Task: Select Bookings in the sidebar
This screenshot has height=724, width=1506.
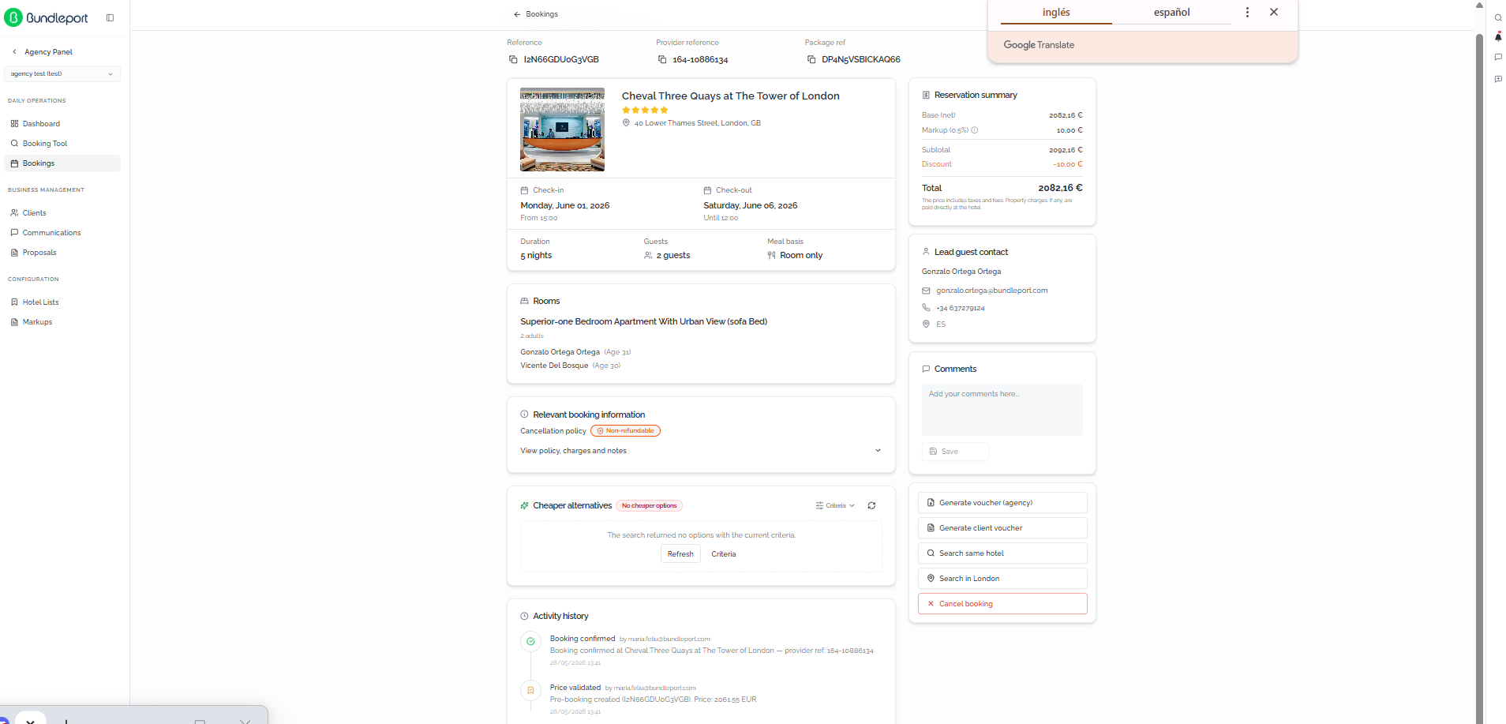Action: tap(62, 163)
